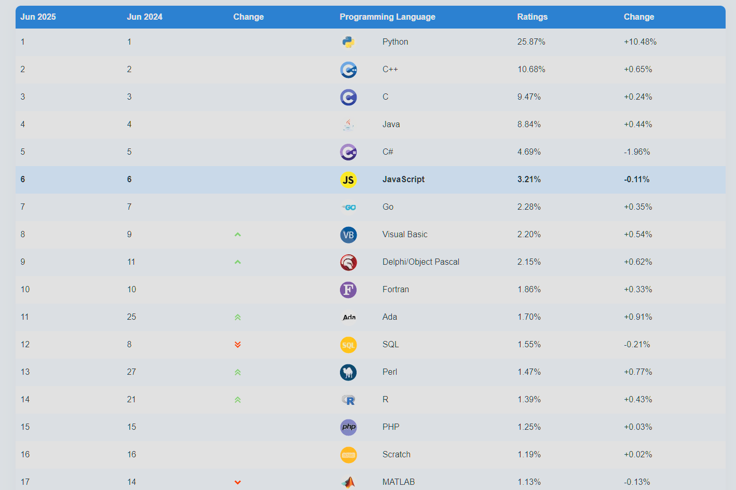Click the Ratings column header
The image size is (736, 490).
[x=532, y=17]
